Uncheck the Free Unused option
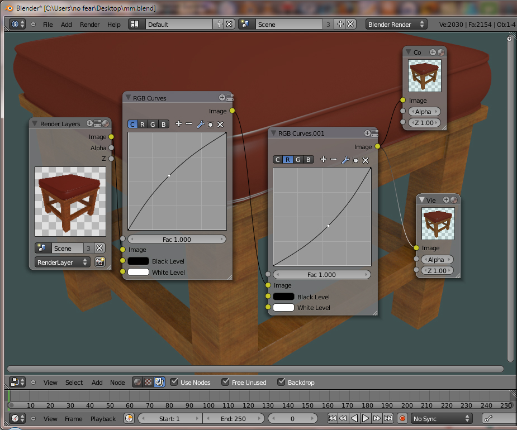517x430 pixels. [226, 382]
